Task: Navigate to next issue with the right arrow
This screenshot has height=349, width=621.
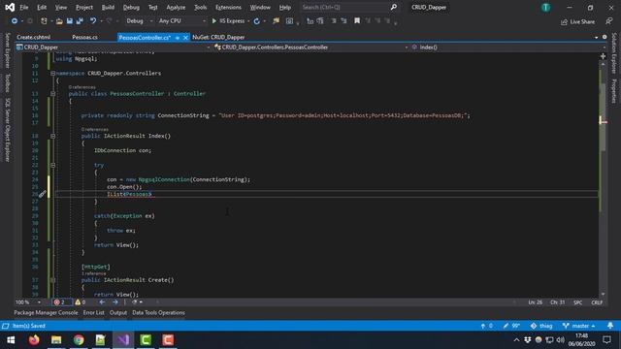Action: coord(115,302)
